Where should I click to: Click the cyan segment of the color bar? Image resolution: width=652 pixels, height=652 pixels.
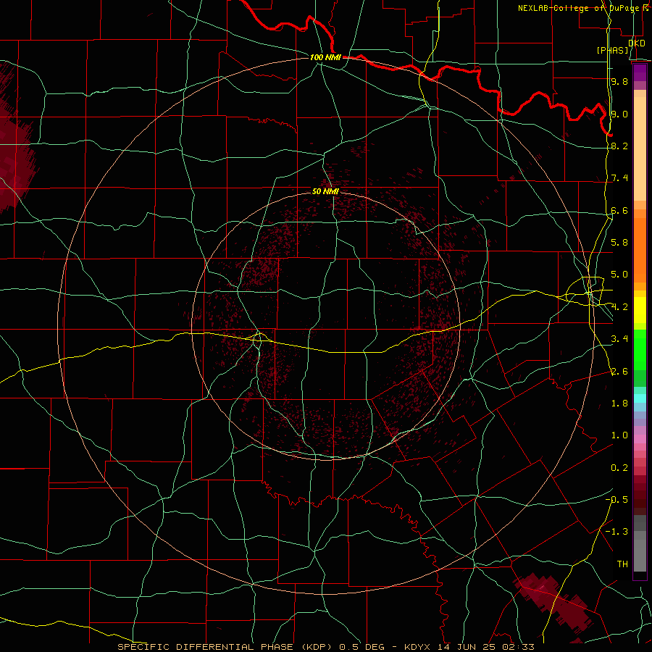[x=640, y=398]
